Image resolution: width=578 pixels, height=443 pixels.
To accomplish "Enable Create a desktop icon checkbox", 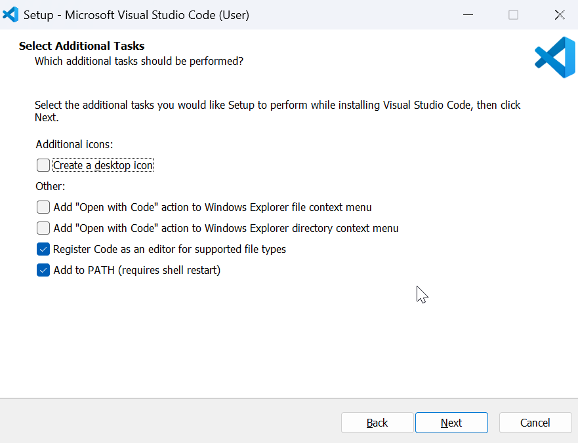I will pos(43,165).
